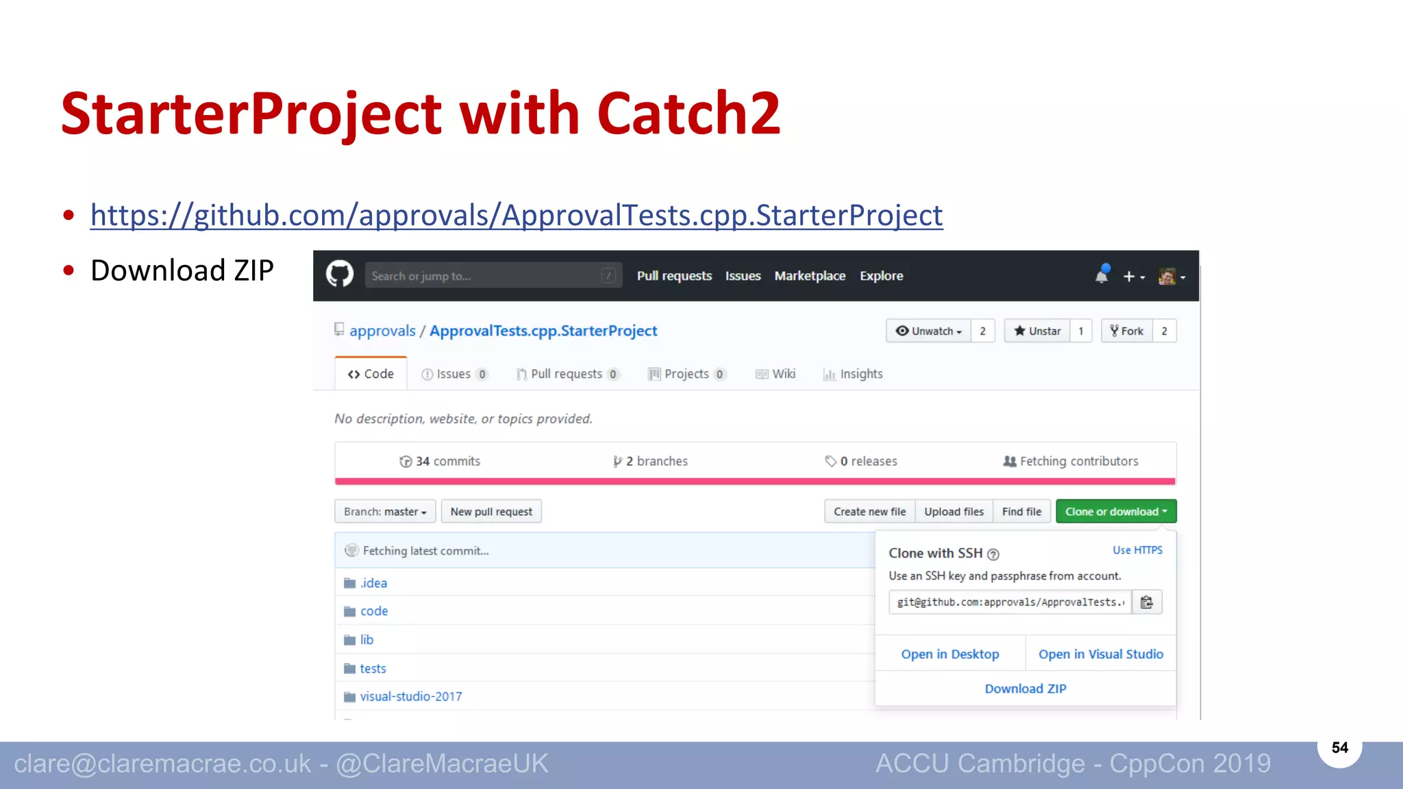
Task: Click the stargazers count of 1
Action: coord(1081,331)
